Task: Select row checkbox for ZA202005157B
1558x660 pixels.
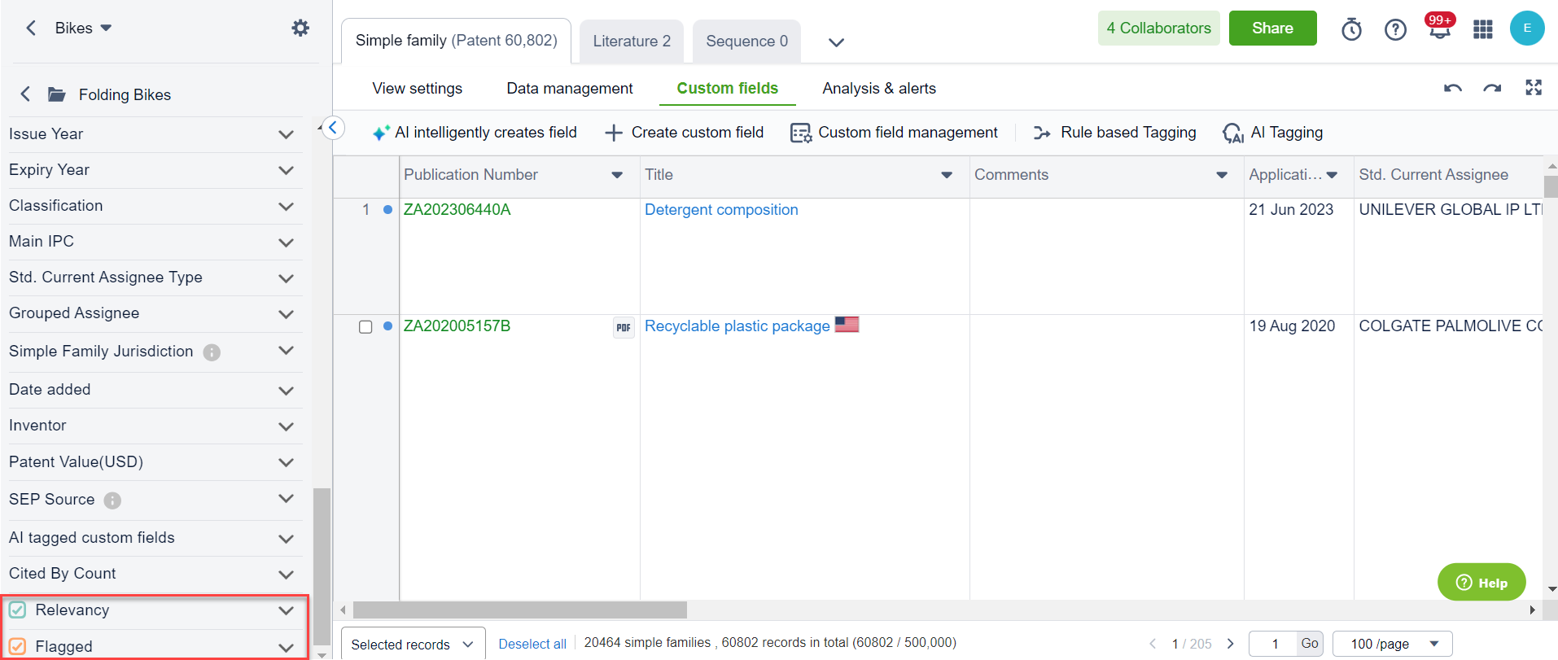Action: (365, 326)
